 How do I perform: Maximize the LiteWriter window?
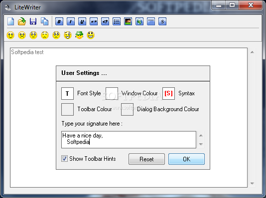(232, 5)
